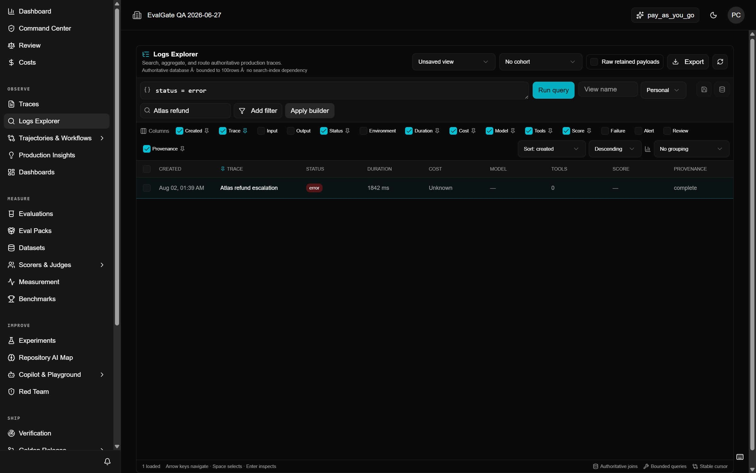This screenshot has height=473, width=756.
Task: Click the View name input field
Action: click(608, 90)
